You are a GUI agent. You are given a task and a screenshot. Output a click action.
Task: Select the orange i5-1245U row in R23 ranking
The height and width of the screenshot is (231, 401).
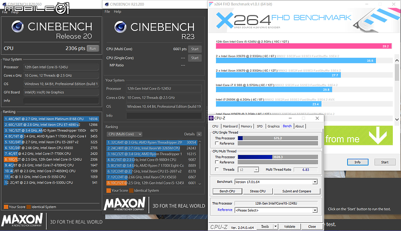[152, 183]
